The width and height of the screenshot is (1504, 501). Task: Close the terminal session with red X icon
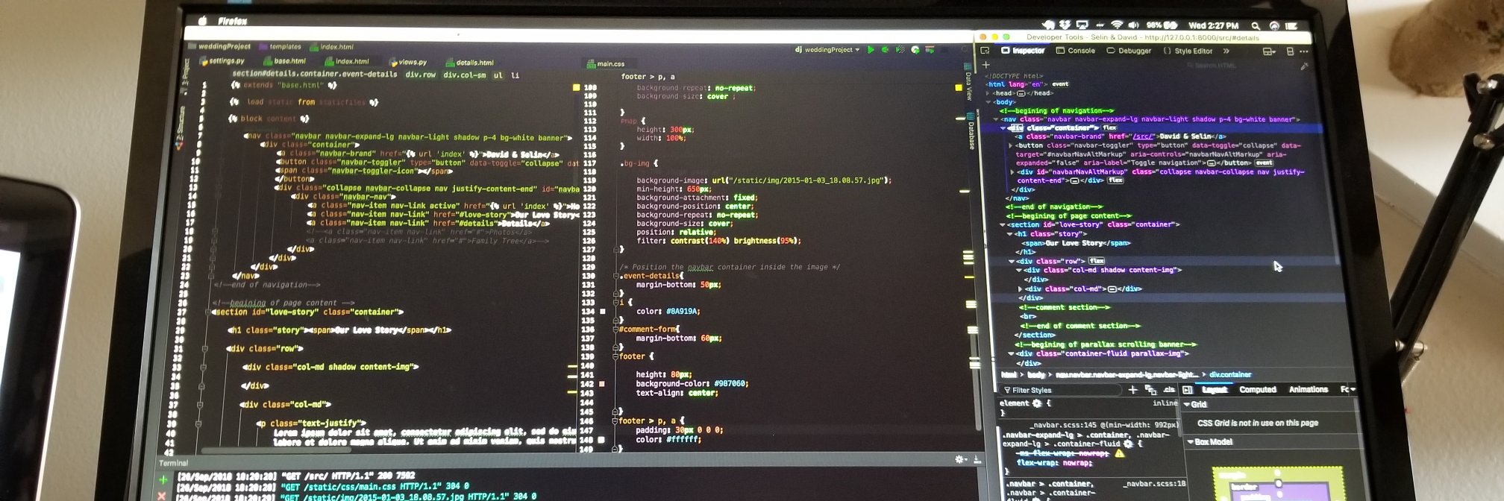(x=162, y=496)
